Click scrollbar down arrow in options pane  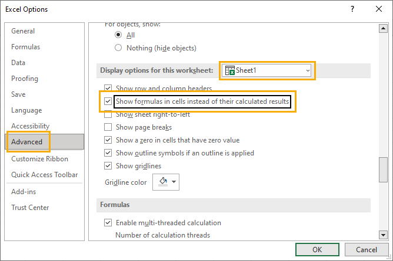click(x=384, y=235)
